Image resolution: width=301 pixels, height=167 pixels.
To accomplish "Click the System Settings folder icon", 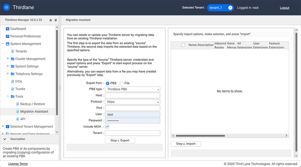I will pos(13,66).
